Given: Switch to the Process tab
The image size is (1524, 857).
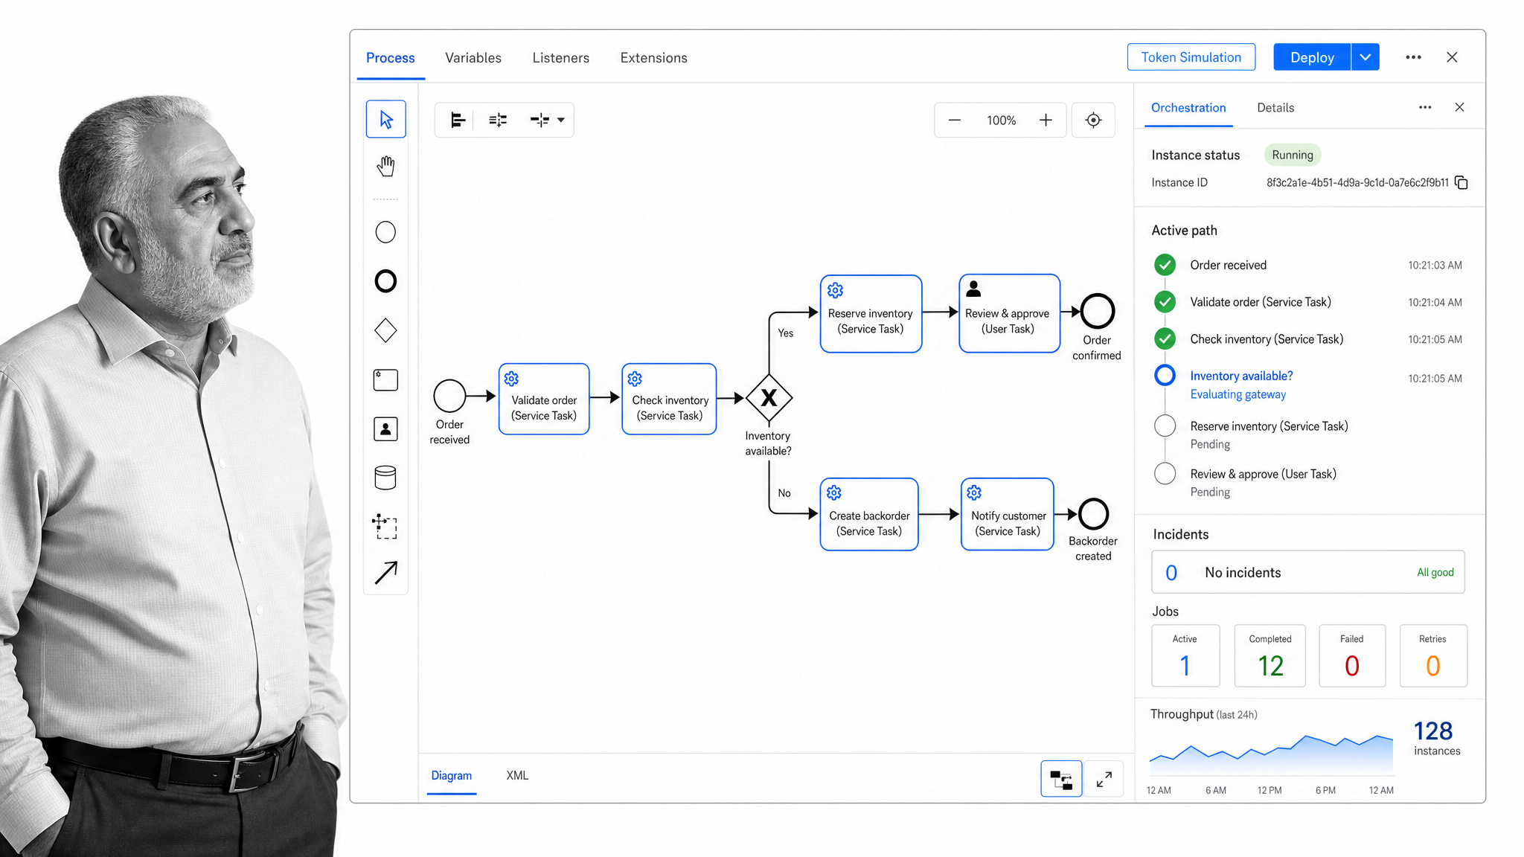Looking at the screenshot, I should pos(391,58).
